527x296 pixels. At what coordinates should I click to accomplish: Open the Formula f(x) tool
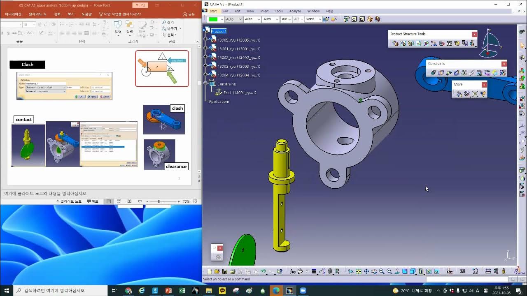293,271
